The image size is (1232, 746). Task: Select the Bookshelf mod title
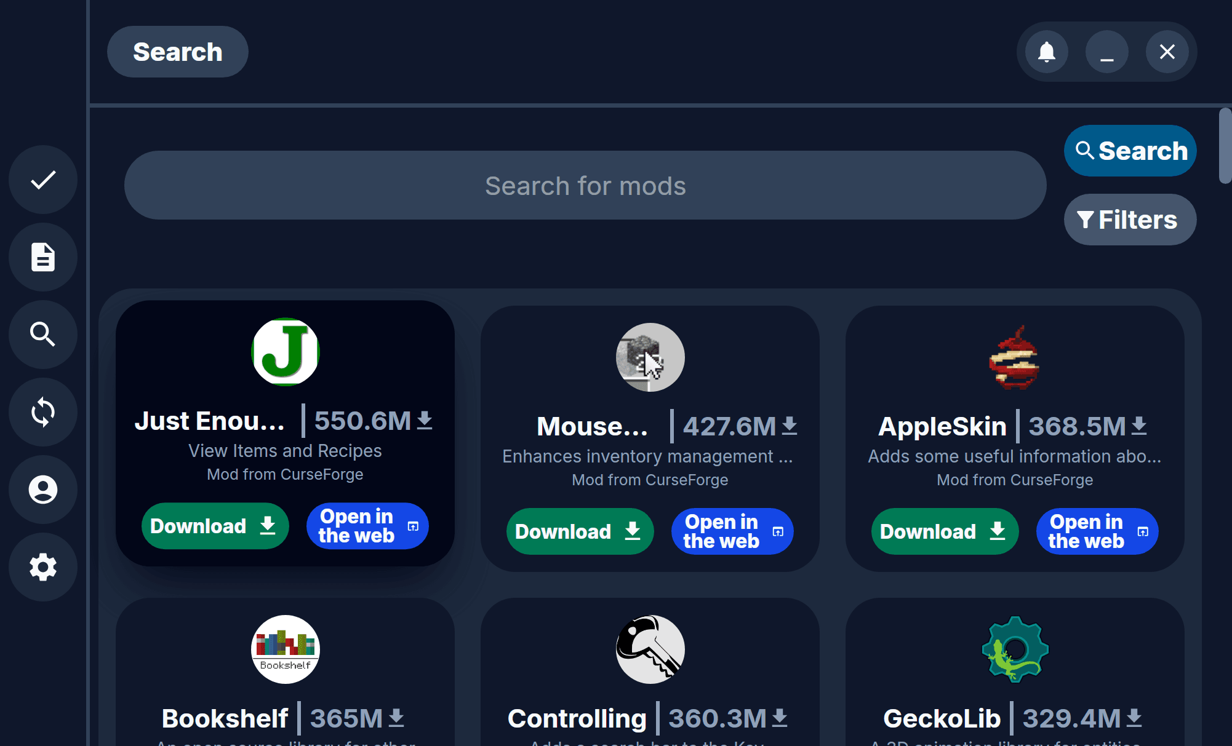point(225,718)
